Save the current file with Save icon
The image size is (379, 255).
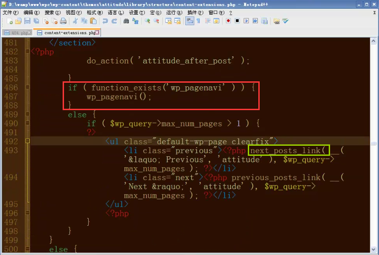[27, 21]
